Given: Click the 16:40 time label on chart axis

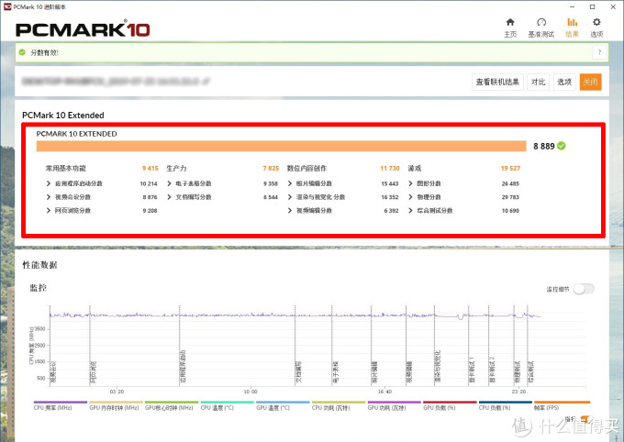Looking at the screenshot, I should pos(384,392).
